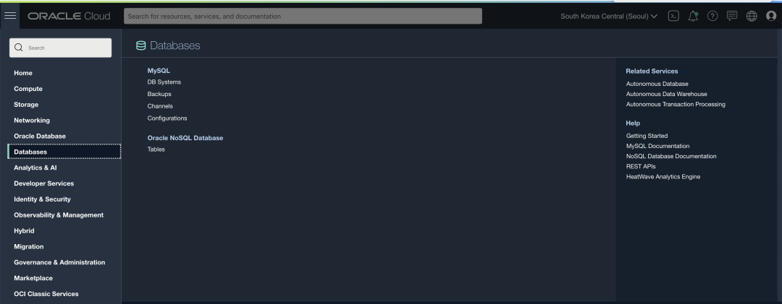Open the announcements bell icon
The height and width of the screenshot is (304, 782).
pos(693,16)
